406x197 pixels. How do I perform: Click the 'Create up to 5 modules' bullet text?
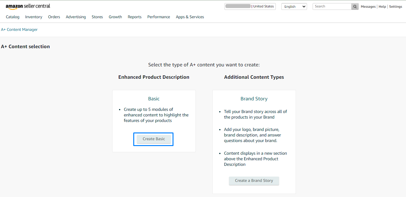click(x=156, y=115)
